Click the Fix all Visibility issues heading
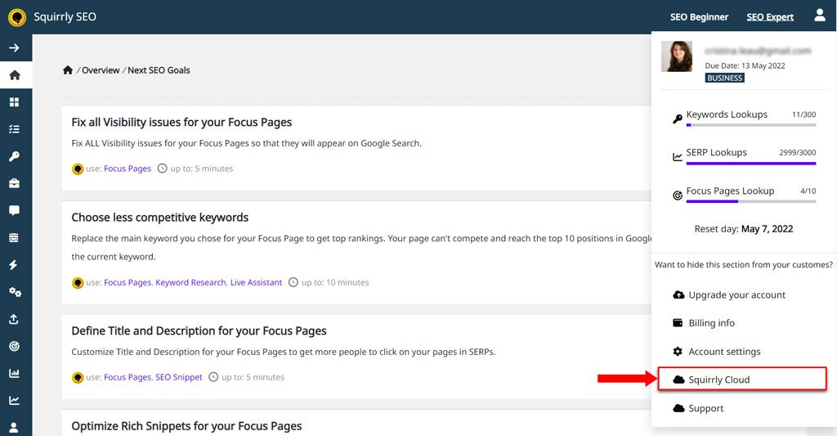837x436 pixels. 181,123
